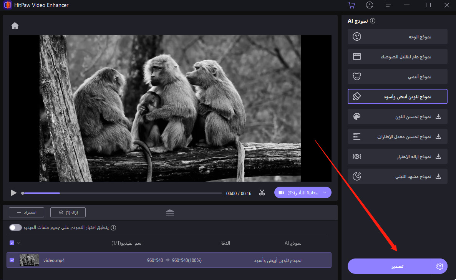The height and width of the screenshot is (280, 456).
Task: Collapse the file list panel handle
Action: 170,212
